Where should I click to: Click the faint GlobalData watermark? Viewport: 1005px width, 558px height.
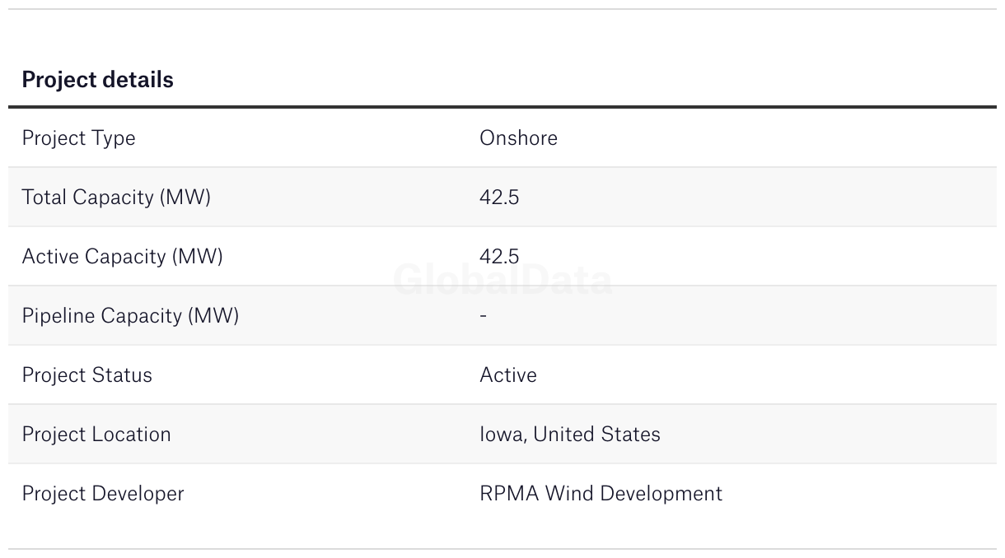[x=502, y=280]
